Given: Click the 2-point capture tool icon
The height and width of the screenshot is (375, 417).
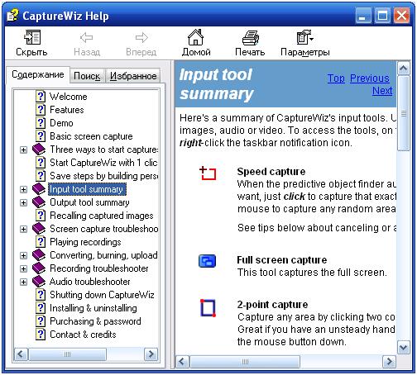Looking at the screenshot, I should 208,308.
